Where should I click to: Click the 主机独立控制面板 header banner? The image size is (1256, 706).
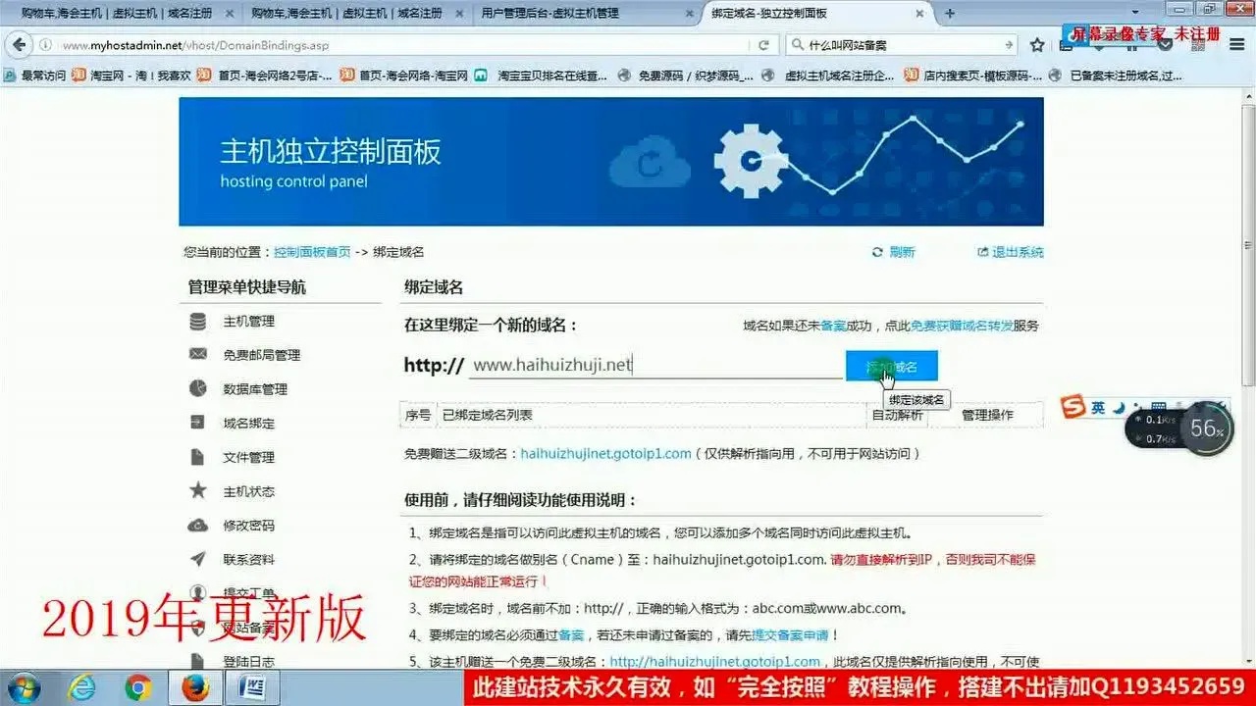coord(611,162)
